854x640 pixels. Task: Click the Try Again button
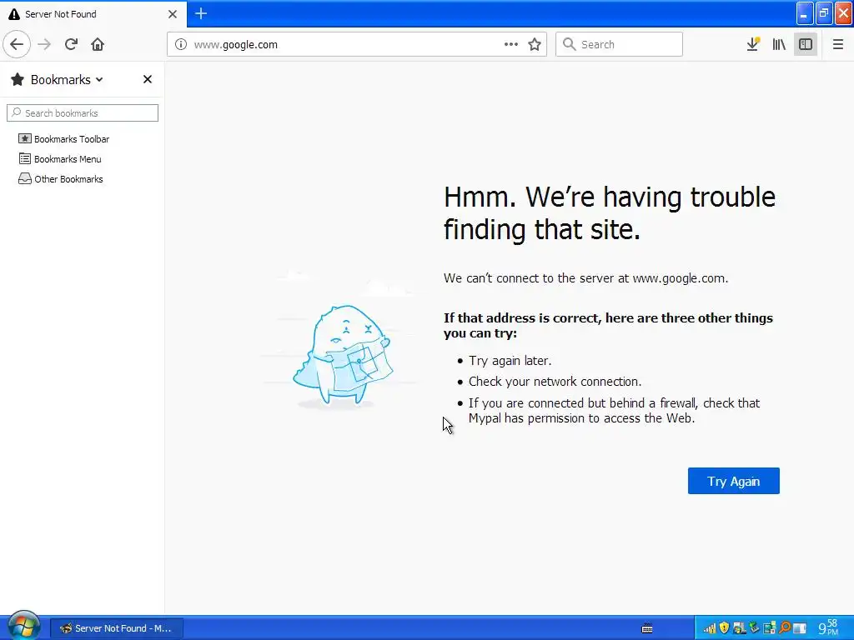click(733, 481)
